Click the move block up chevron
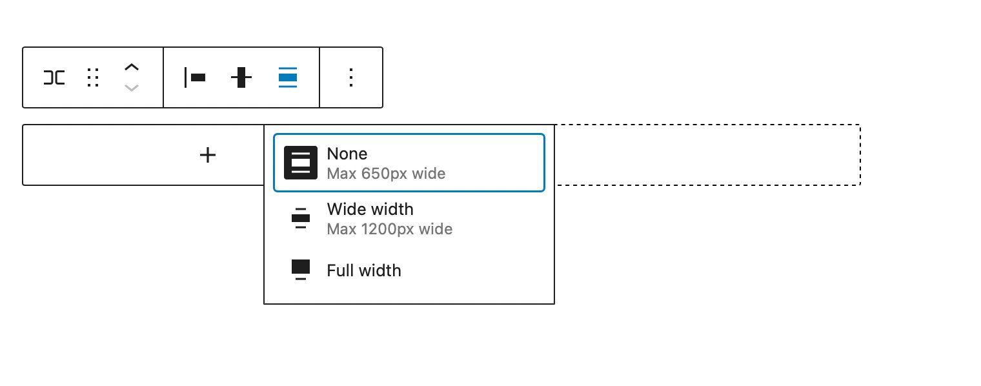The height and width of the screenshot is (386, 981). point(132,66)
